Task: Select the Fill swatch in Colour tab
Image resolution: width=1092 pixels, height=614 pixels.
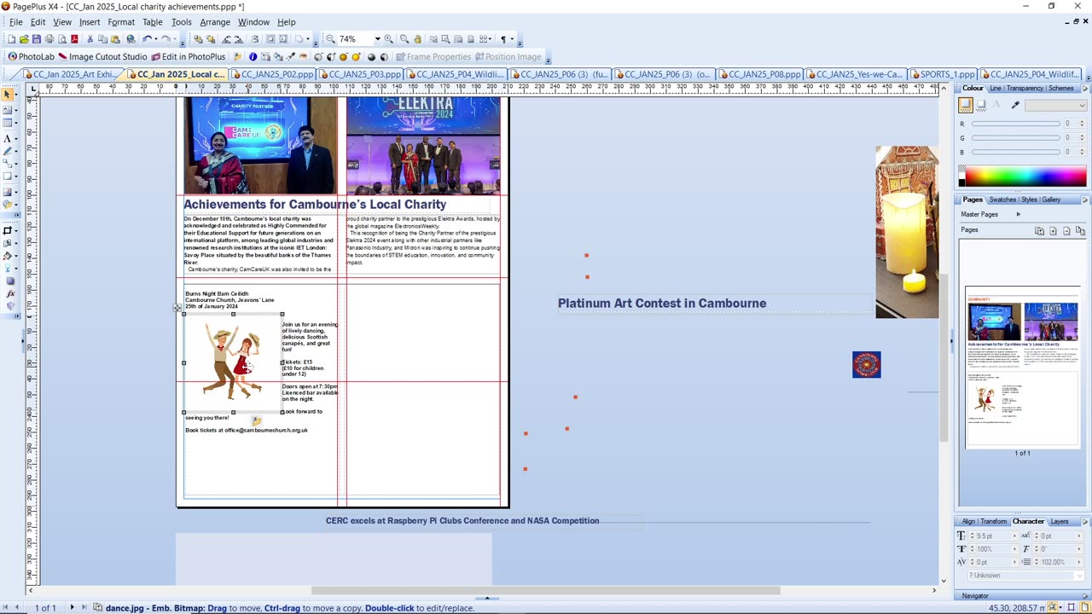Action: tap(965, 104)
